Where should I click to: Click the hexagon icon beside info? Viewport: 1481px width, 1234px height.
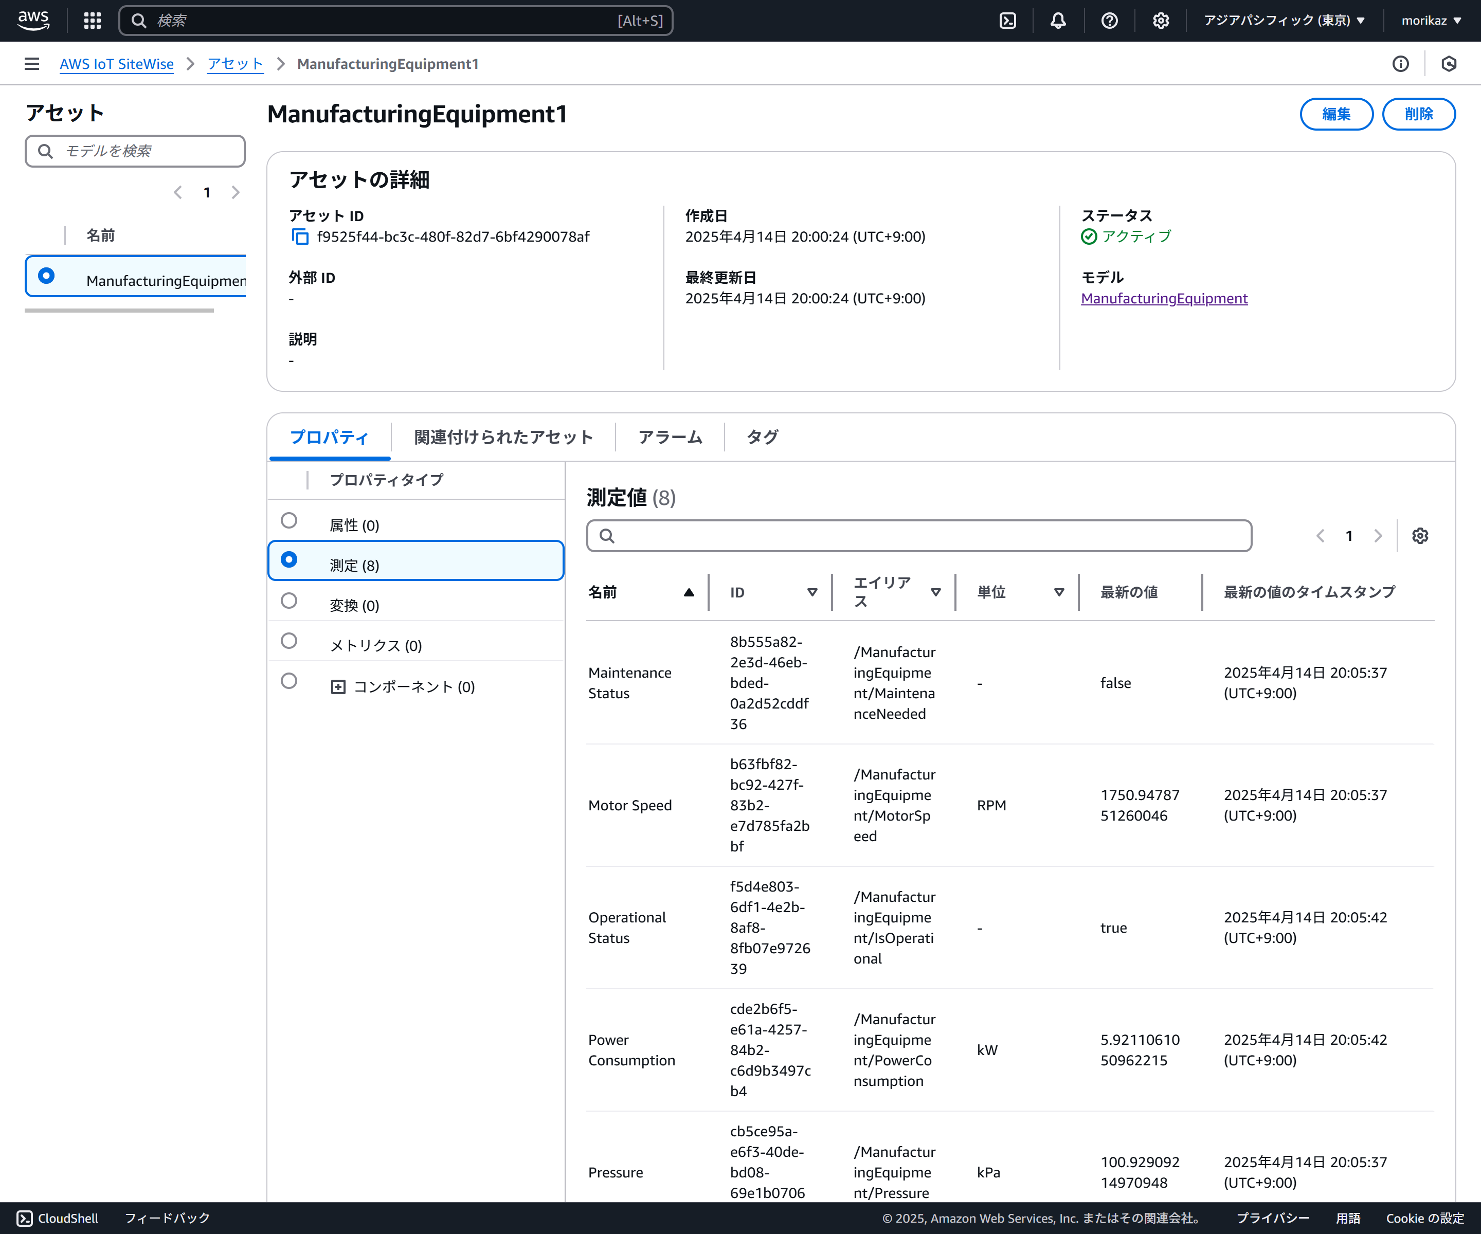tap(1449, 64)
